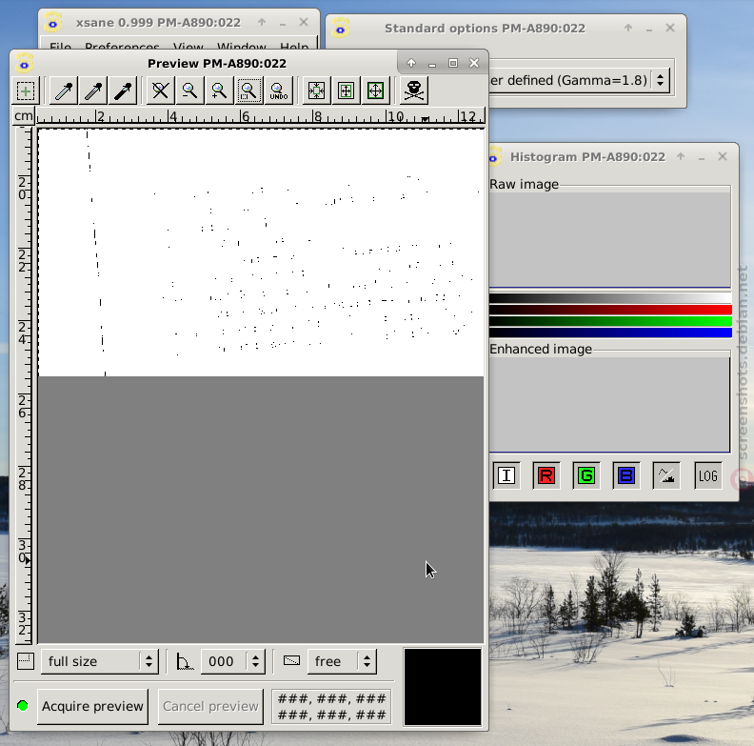This screenshot has width=754, height=746.
Task: Click the green gradient bar in Histogram
Action: [x=610, y=321]
